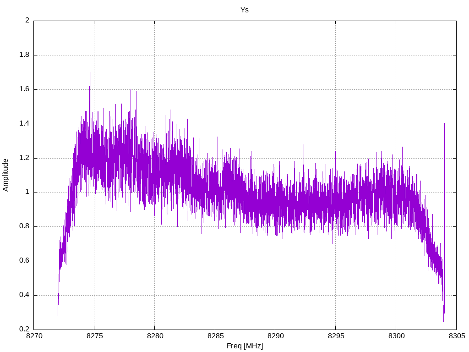Click the plot title 'Ys'
This screenshot has height=352, width=469.
tap(245, 10)
